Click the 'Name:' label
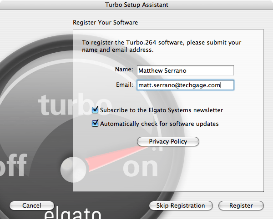The height and width of the screenshot is (219, 273). tap(124, 70)
